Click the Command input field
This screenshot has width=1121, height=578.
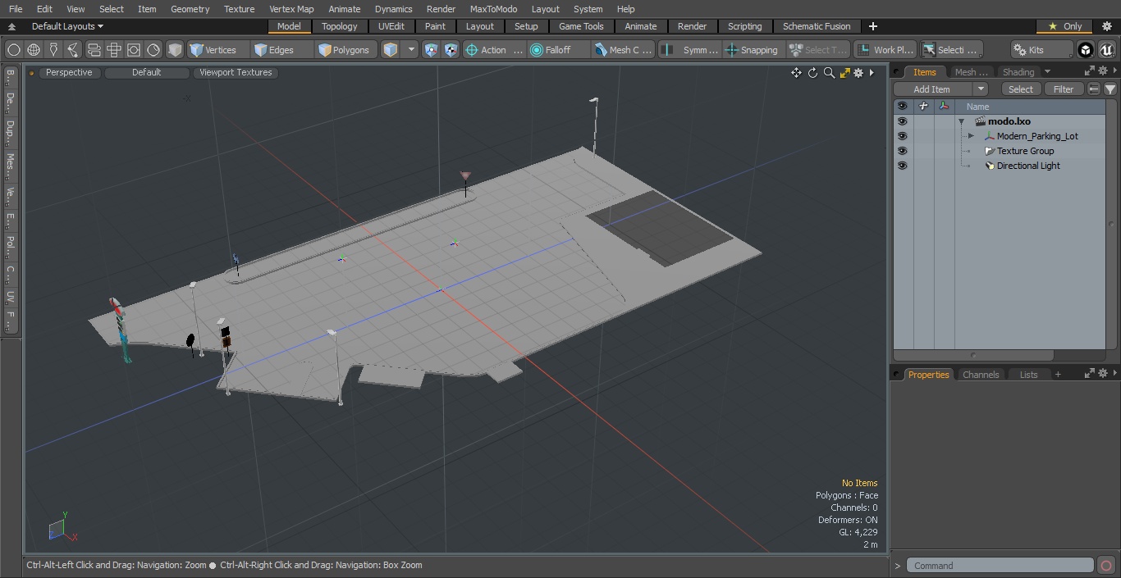[1000, 566]
